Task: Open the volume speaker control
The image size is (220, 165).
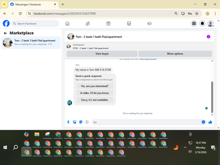Action: (x=190, y=151)
